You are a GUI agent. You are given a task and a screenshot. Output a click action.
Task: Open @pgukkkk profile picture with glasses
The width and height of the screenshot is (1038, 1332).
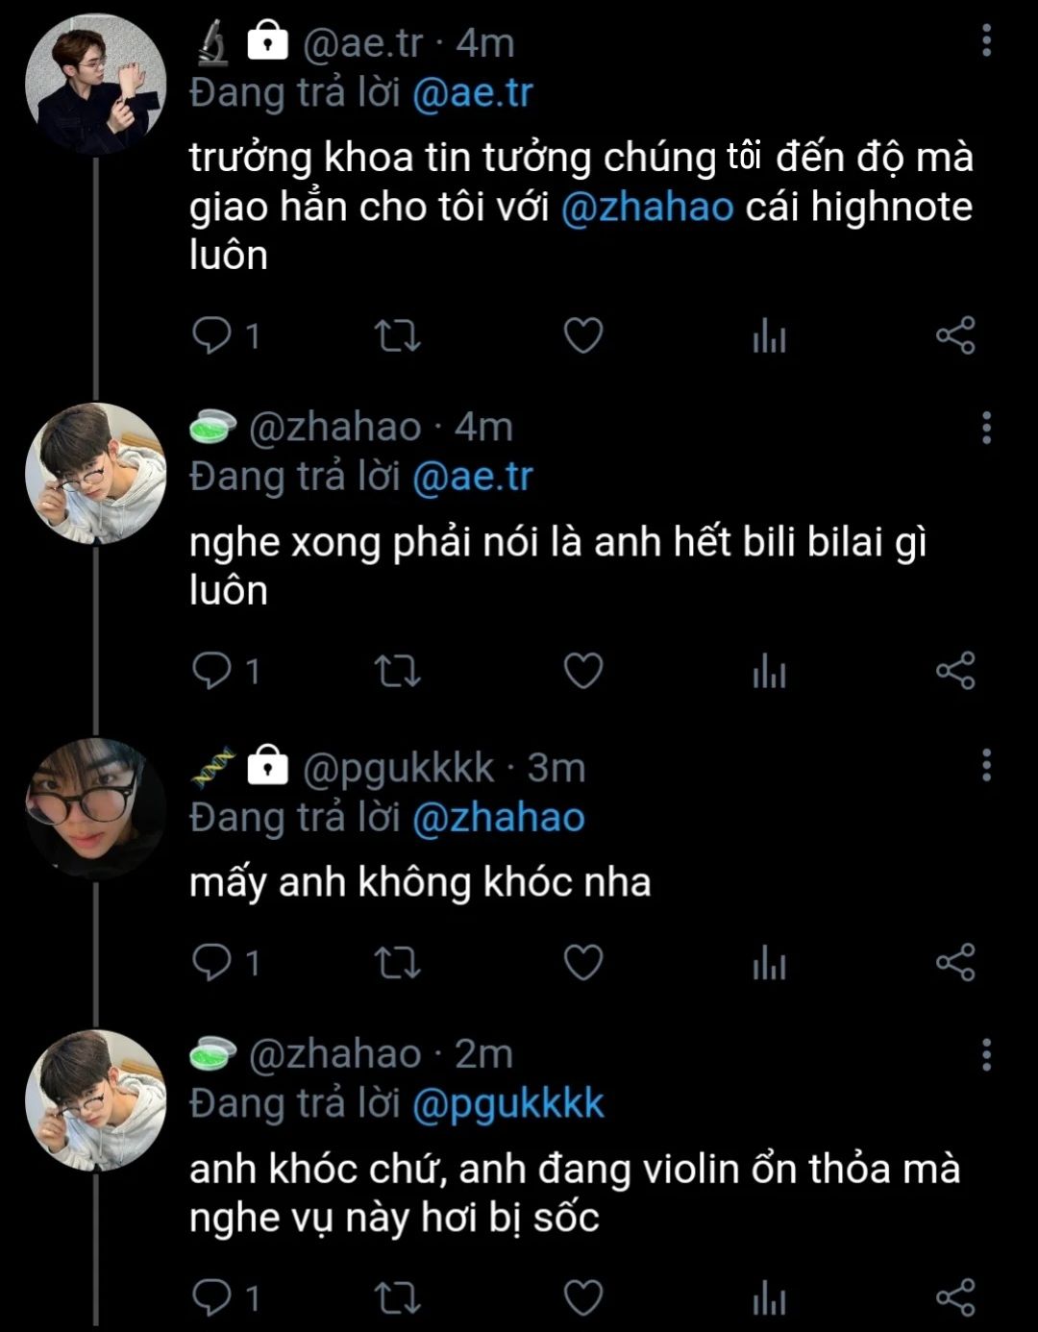95,808
